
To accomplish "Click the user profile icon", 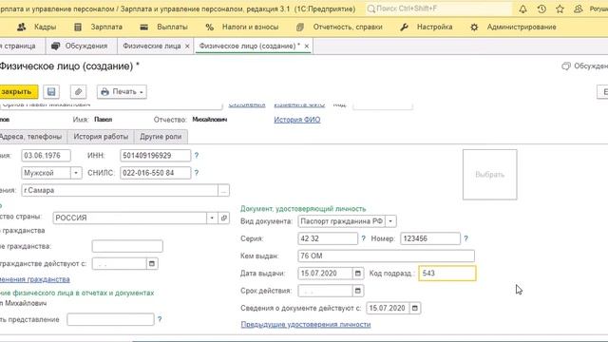I will click(x=579, y=9).
